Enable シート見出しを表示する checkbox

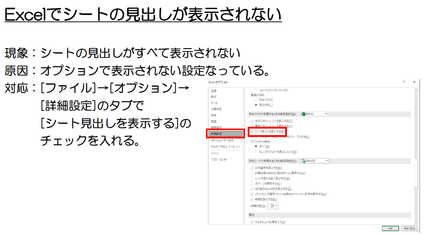coord(252,132)
